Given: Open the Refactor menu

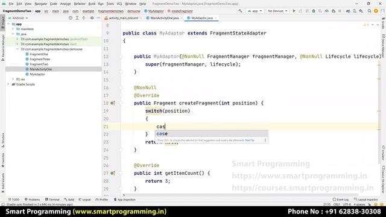Looking at the screenshot, I should click(x=80, y=4).
